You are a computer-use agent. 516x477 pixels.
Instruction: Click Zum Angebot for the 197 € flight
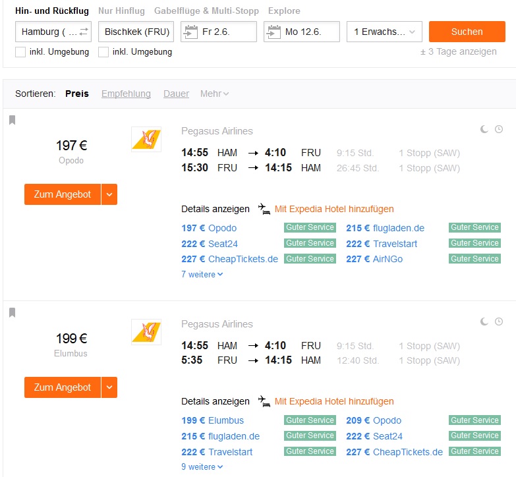(x=63, y=194)
